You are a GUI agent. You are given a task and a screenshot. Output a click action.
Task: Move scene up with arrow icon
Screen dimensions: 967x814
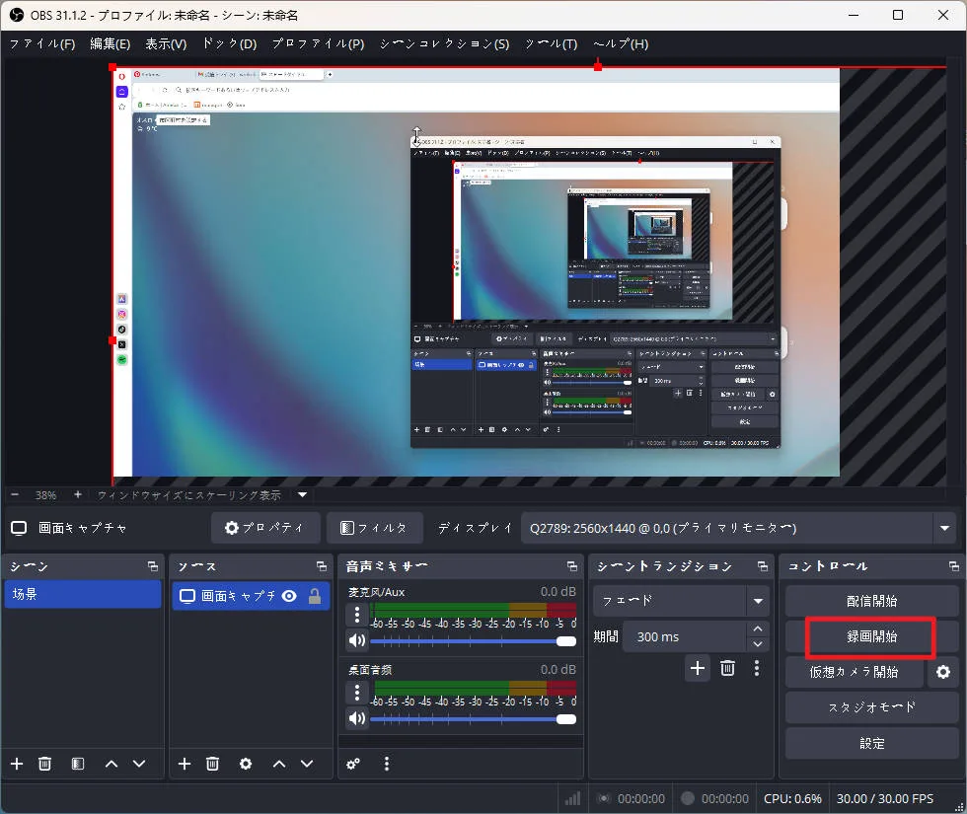(x=111, y=764)
